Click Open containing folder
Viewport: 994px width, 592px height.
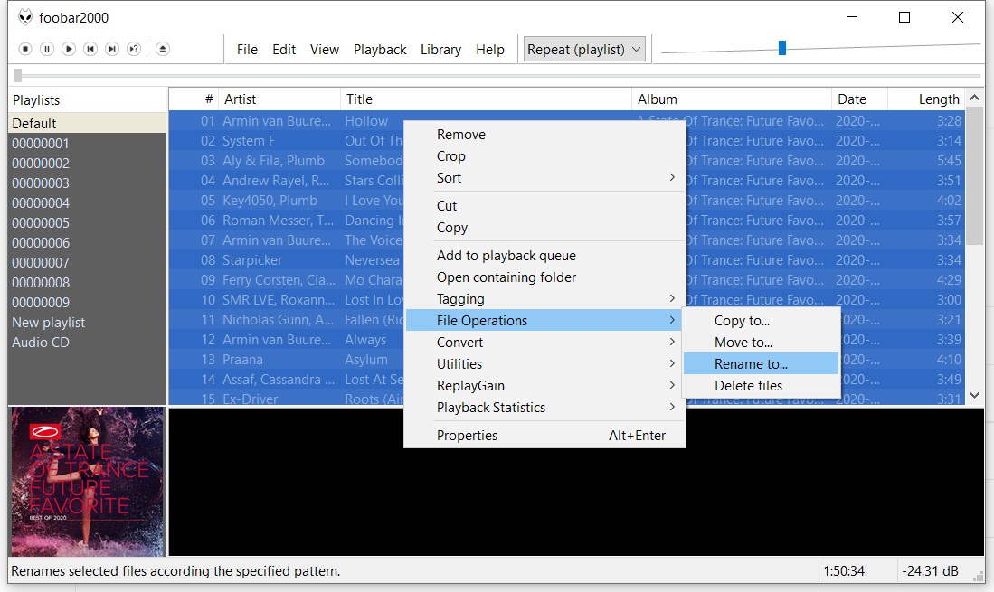[544, 277]
